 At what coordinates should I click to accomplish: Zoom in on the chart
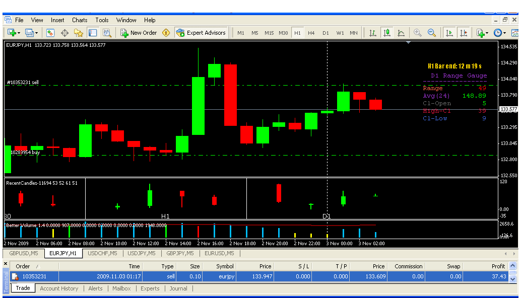pyautogui.click(x=418, y=33)
